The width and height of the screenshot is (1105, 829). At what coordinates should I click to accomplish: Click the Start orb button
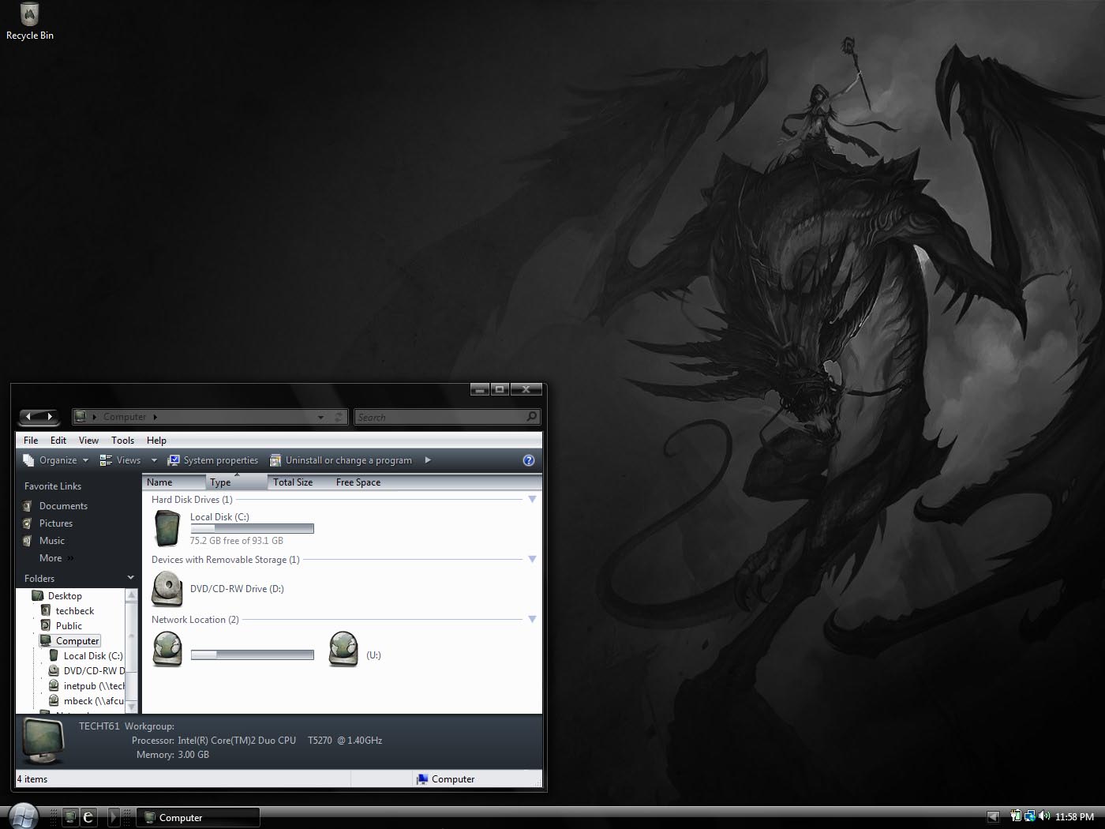point(24,816)
